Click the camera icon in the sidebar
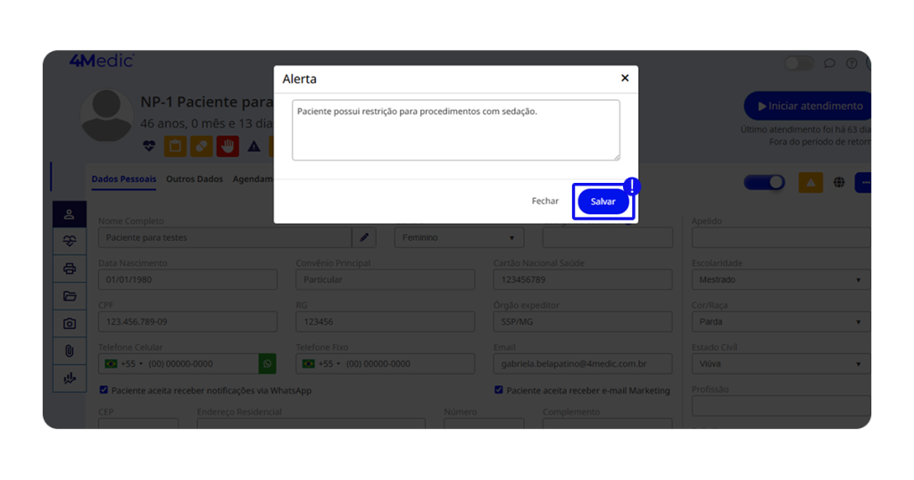Screen dimensions: 914x480 pyautogui.click(x=70, y=323)
